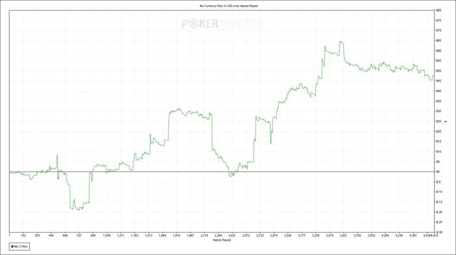Image resolution: width=456 pixels, height=255 pixels.
Task: Click the x-axis tick label 2,874
Action: (x=274, y=235)
